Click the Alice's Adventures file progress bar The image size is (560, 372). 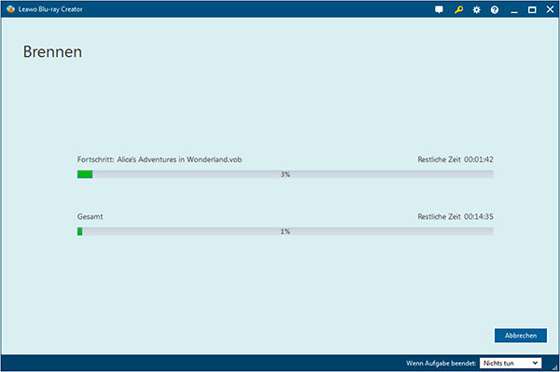point(286,174)
